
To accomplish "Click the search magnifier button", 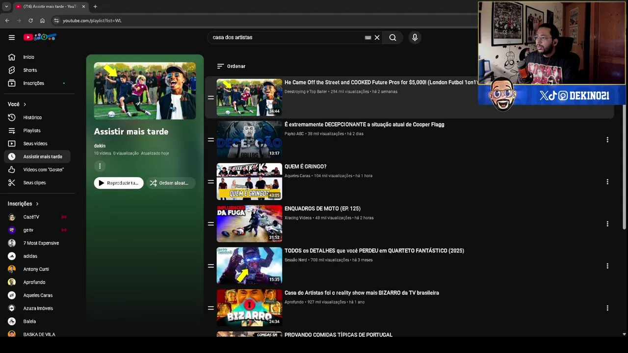I will (x=392, y=37).
